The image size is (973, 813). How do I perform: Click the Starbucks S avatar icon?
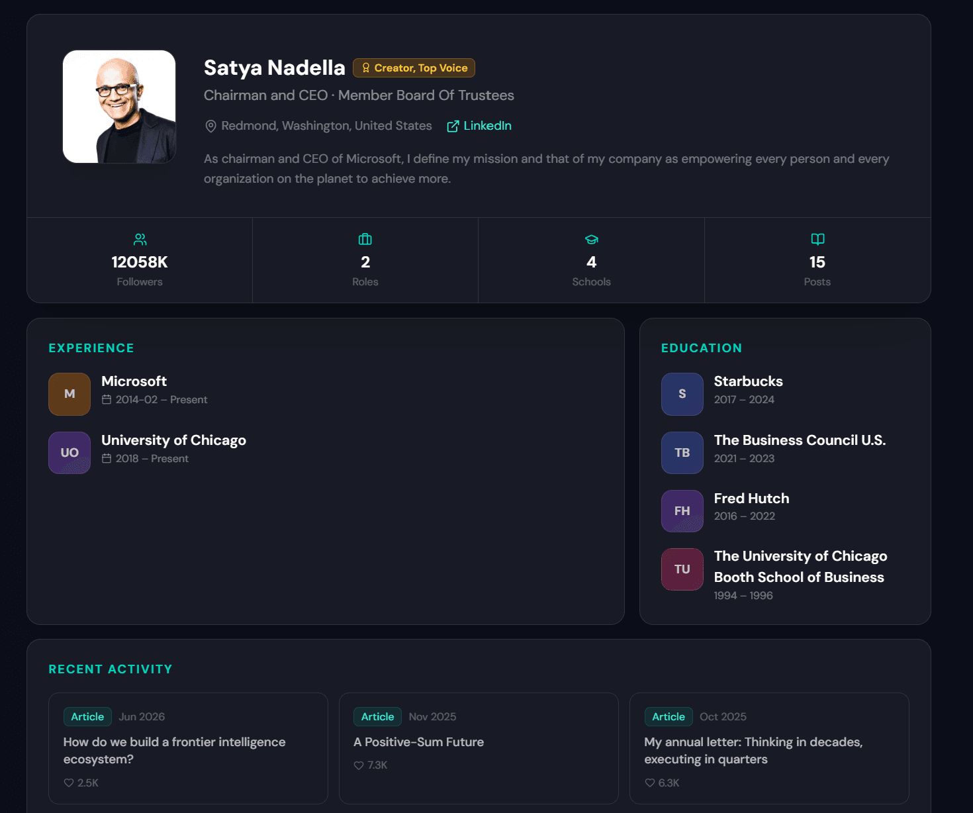(x=682, y=394)
